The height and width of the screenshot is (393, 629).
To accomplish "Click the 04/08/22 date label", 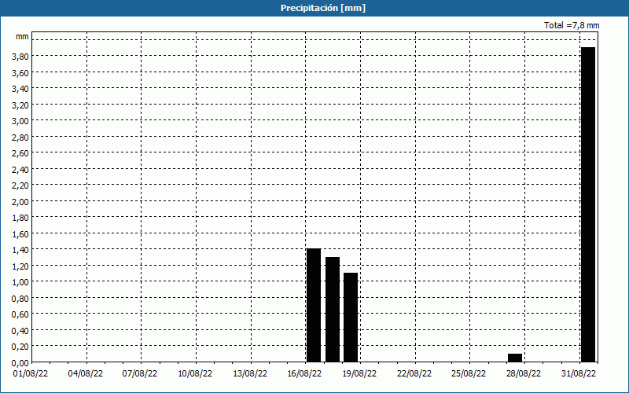I will click(x=86, y=374).
